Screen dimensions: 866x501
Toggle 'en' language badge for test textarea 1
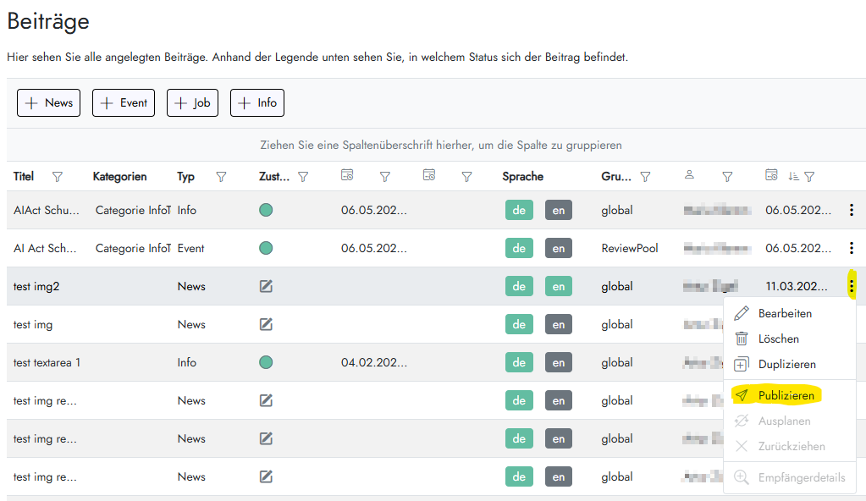[x=558, y=362]
